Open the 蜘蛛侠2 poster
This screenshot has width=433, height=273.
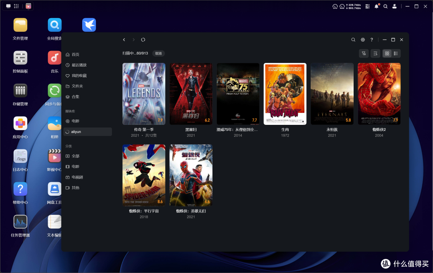379,94
